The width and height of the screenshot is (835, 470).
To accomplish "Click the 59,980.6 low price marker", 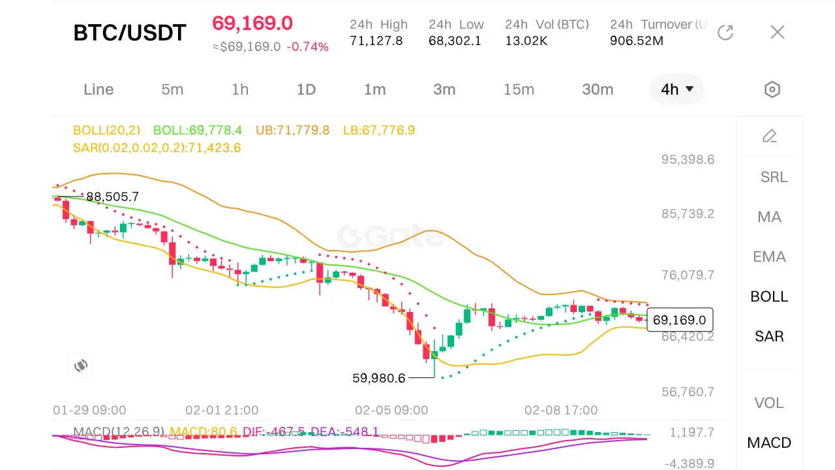I will point(379,378).
